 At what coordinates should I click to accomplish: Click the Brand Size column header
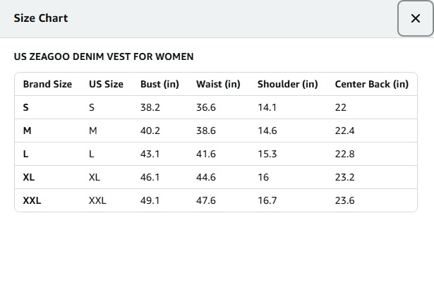[47, 84]
